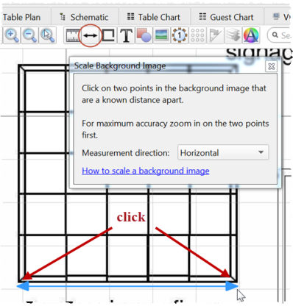Click the insert background image icon
The height and width of the screenshot is (306, 293).
tap(161, 35)
